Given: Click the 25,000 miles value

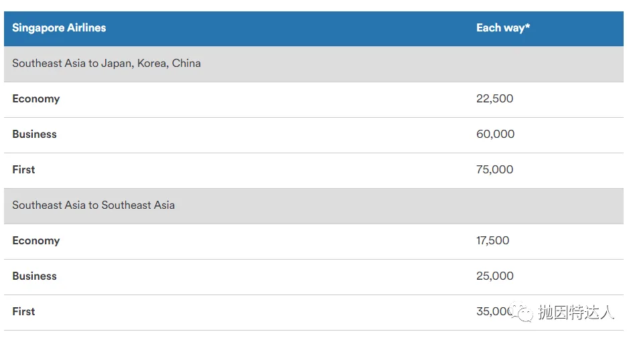Looking at the screenshot, I should (495, 276).
